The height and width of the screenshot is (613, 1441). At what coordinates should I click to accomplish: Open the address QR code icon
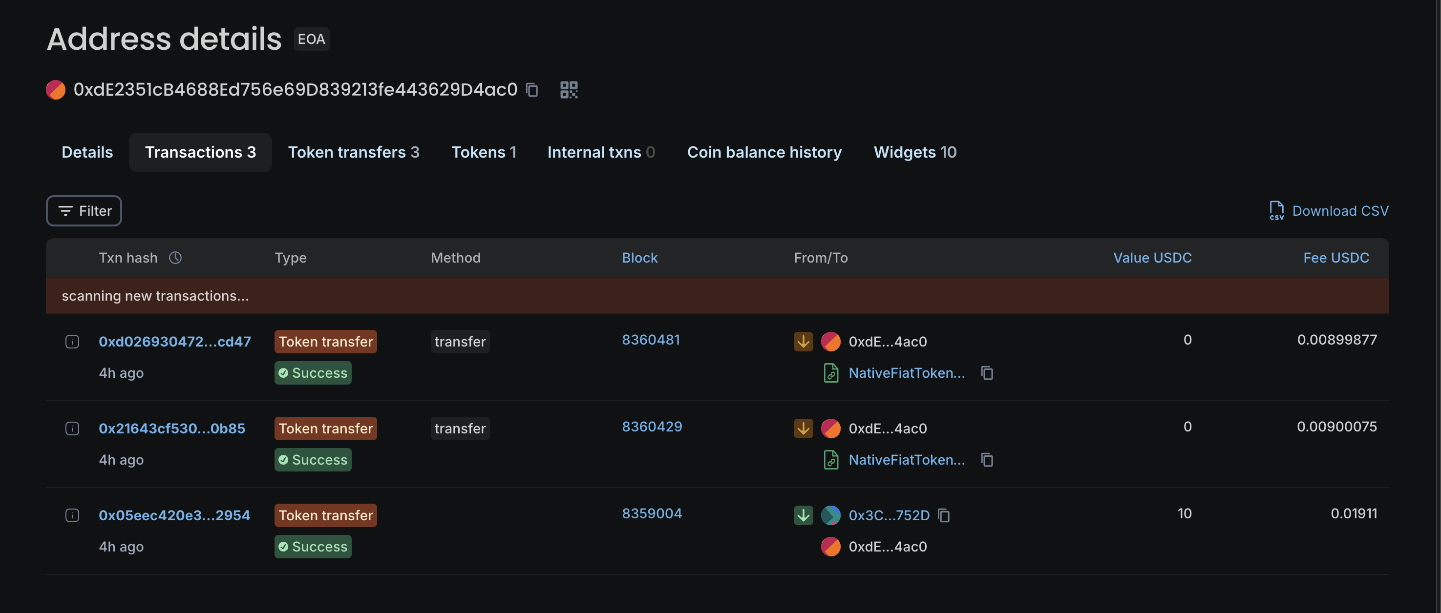[x=569, y=90]
